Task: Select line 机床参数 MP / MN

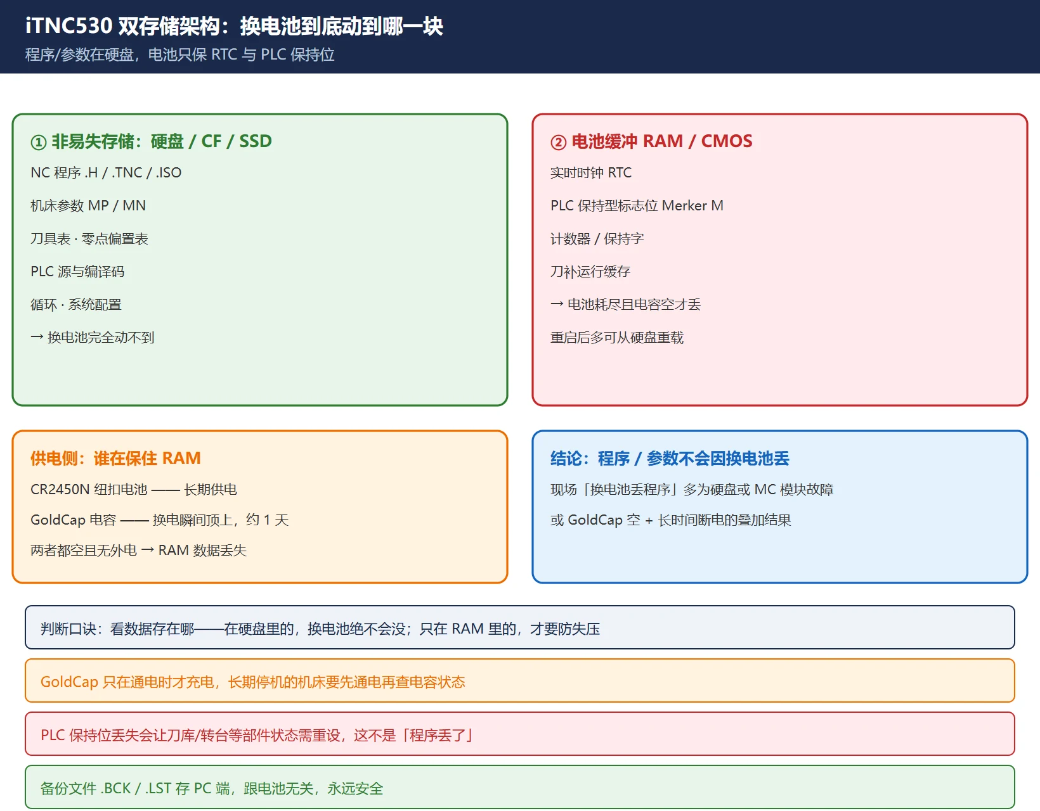Action: tap(88, 205)
